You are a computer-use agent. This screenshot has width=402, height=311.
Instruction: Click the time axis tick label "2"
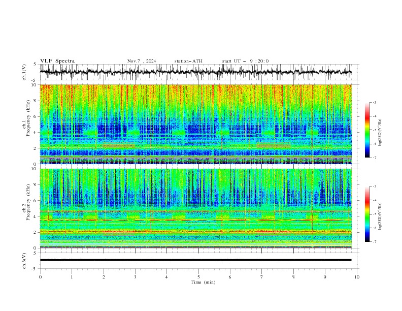[104, 277]
